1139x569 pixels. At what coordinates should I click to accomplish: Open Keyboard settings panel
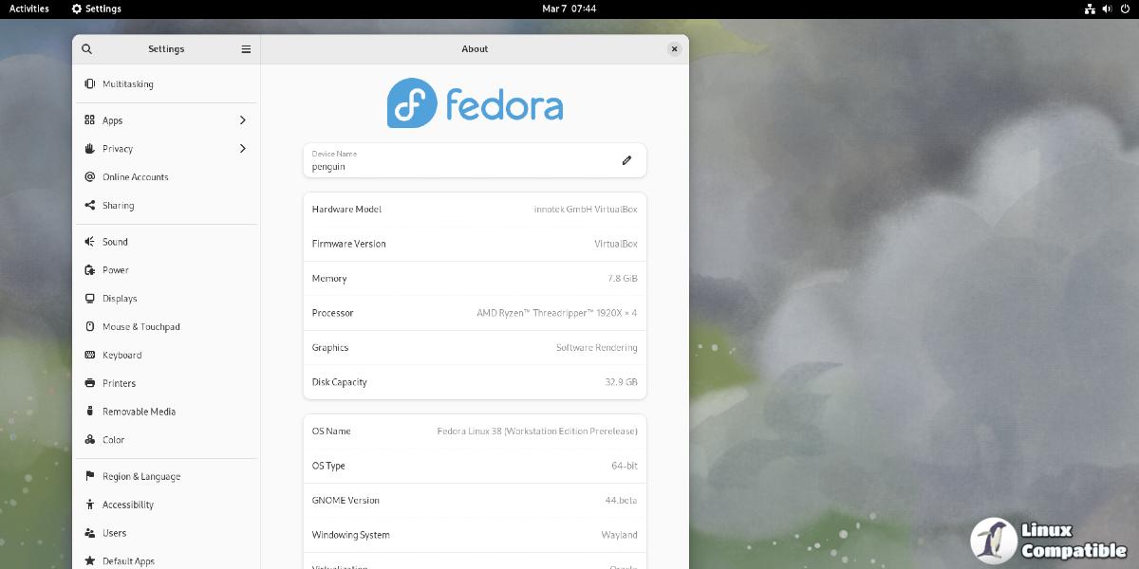tap(121, 355)
